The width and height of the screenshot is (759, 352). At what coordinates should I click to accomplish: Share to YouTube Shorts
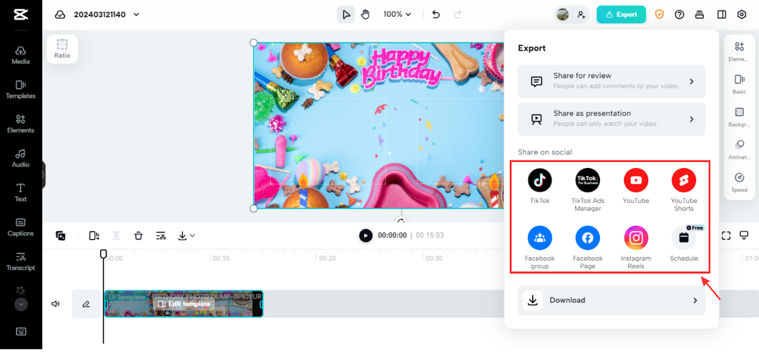[684, 190]
